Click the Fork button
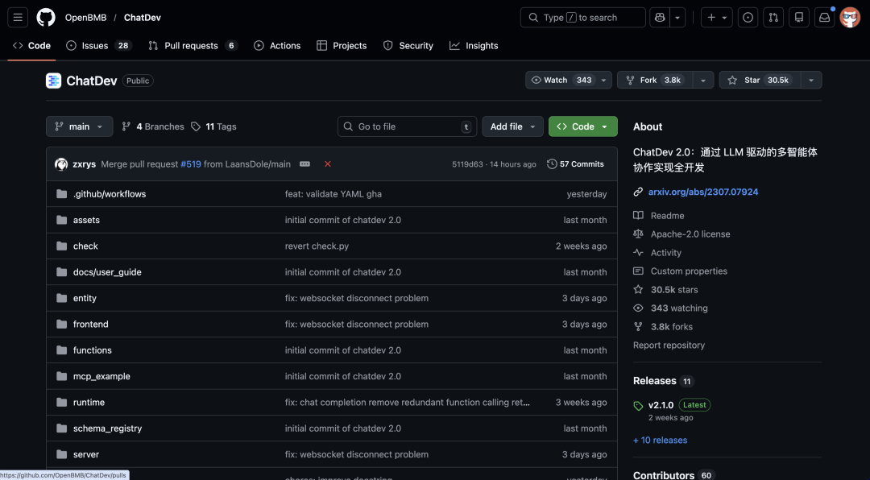The image size is (870, 480). click(x=655, y=80)
